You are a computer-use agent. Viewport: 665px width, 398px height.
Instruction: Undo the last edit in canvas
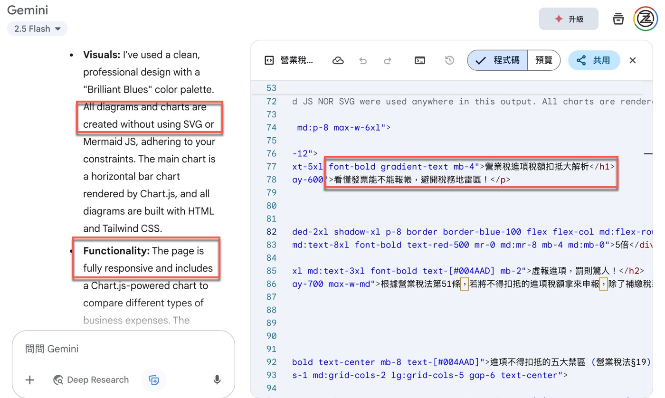click(363, 60)
